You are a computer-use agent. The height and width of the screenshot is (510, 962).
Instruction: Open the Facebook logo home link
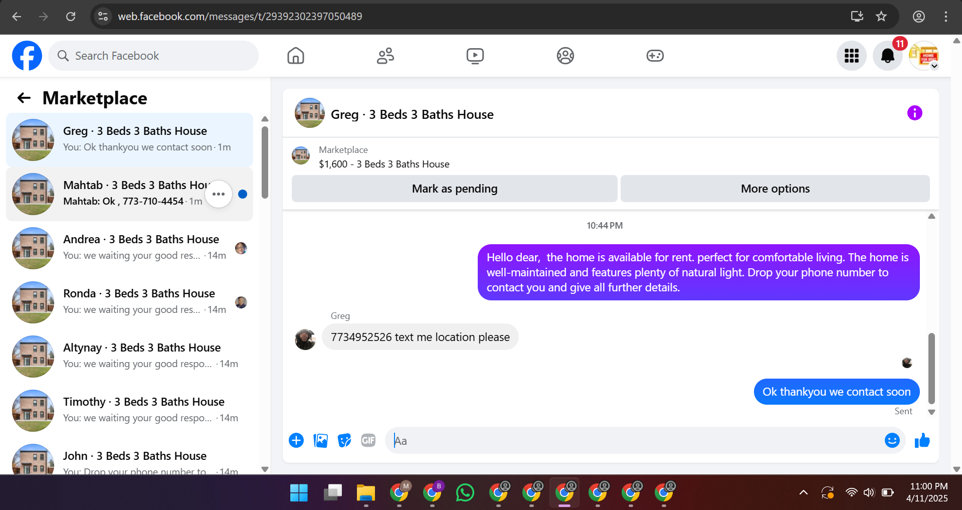coord(27,56)
